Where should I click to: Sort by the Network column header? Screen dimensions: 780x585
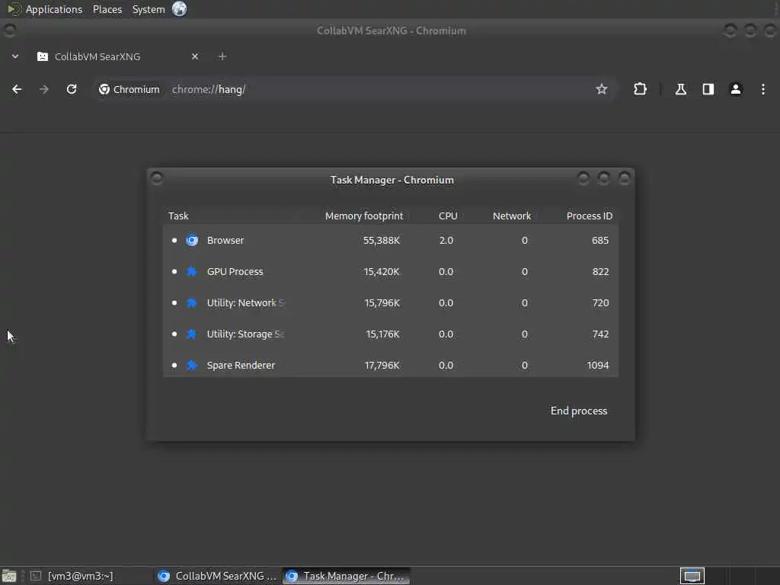(511, 216)
